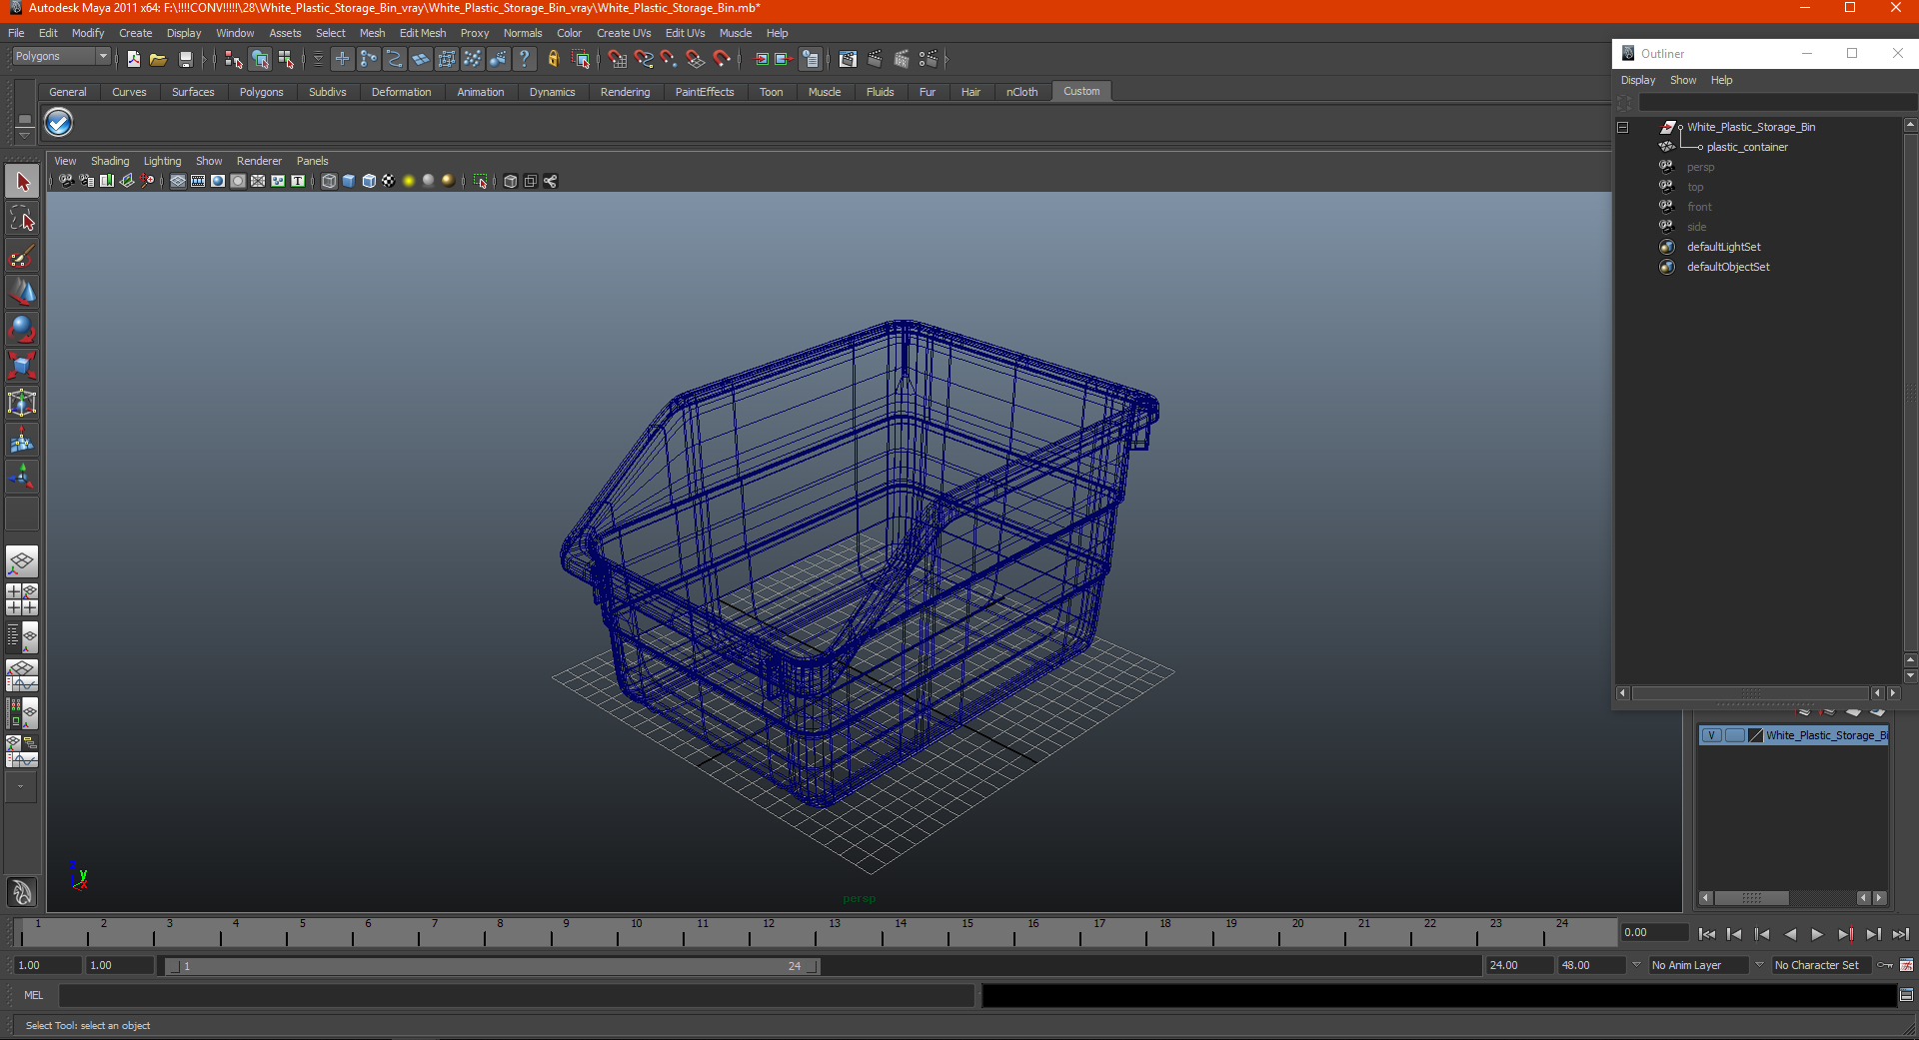Activate the Scale tool cube icon
Image resolution: width=1919 pixels, height=1040 pixels.
point(22,366)
